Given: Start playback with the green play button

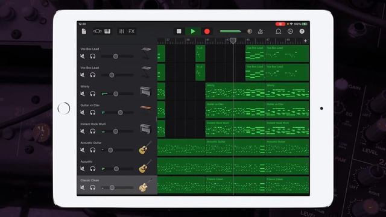Looking at the screenshot, I should click(193, 31).
